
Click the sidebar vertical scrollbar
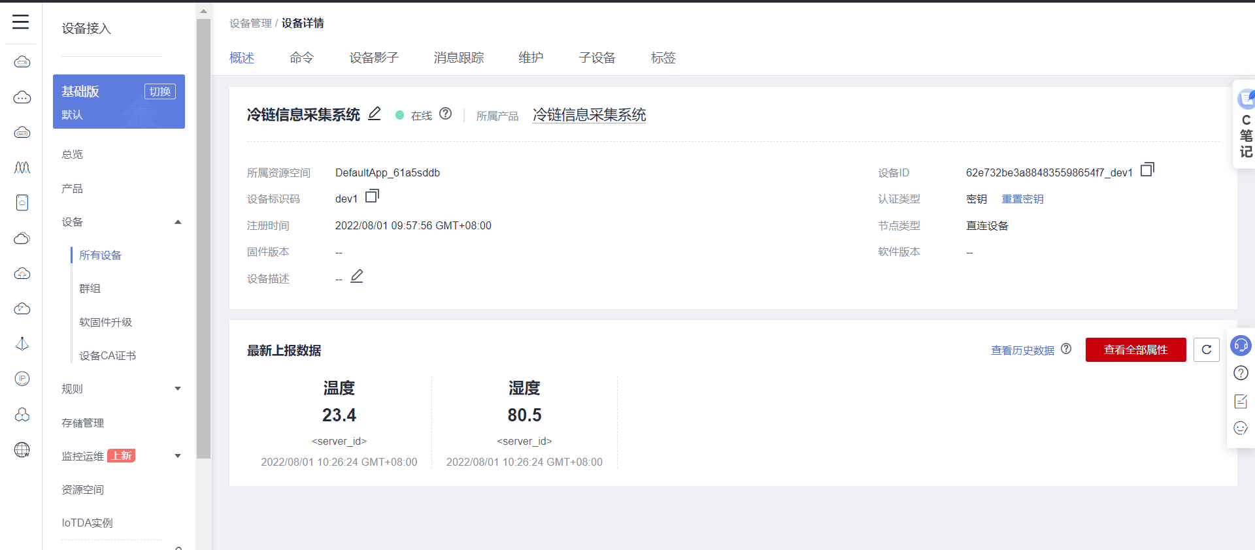203,238
